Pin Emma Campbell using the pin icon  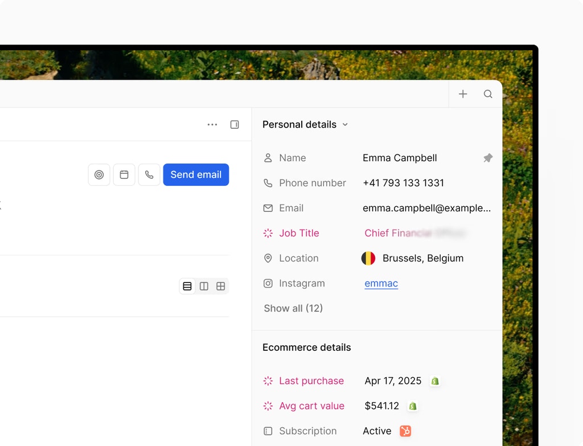coord(487,158)
